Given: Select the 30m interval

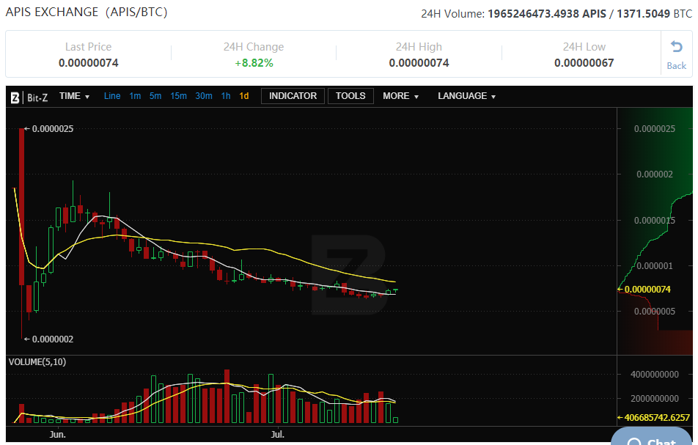Looking at the screenshot, I should 204,96.
